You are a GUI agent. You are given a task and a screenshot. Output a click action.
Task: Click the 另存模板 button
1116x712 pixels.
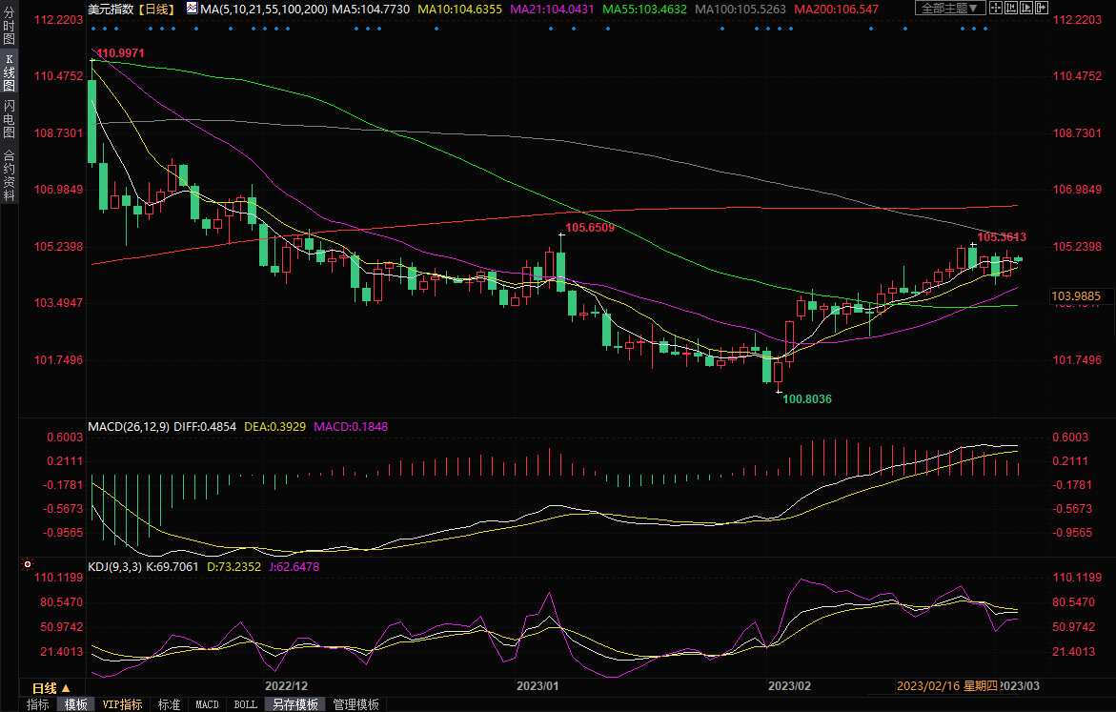[x=294, y=704]
